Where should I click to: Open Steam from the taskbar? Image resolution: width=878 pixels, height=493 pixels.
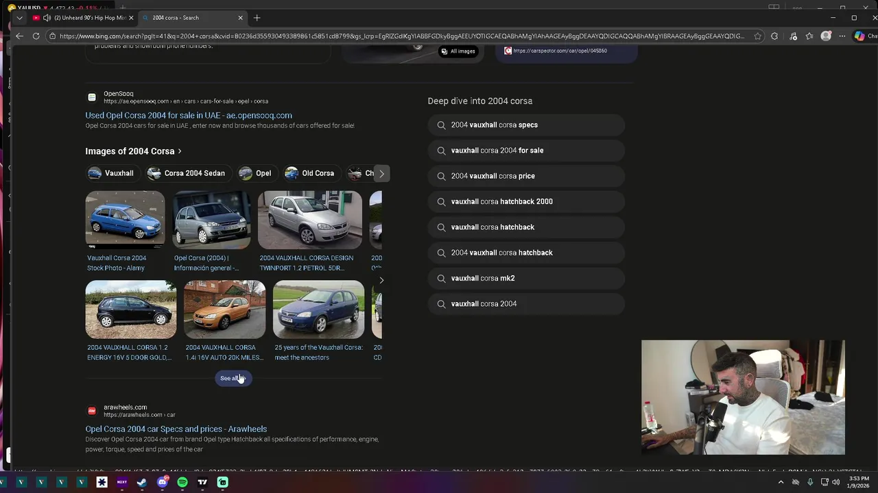click(142, 483)
